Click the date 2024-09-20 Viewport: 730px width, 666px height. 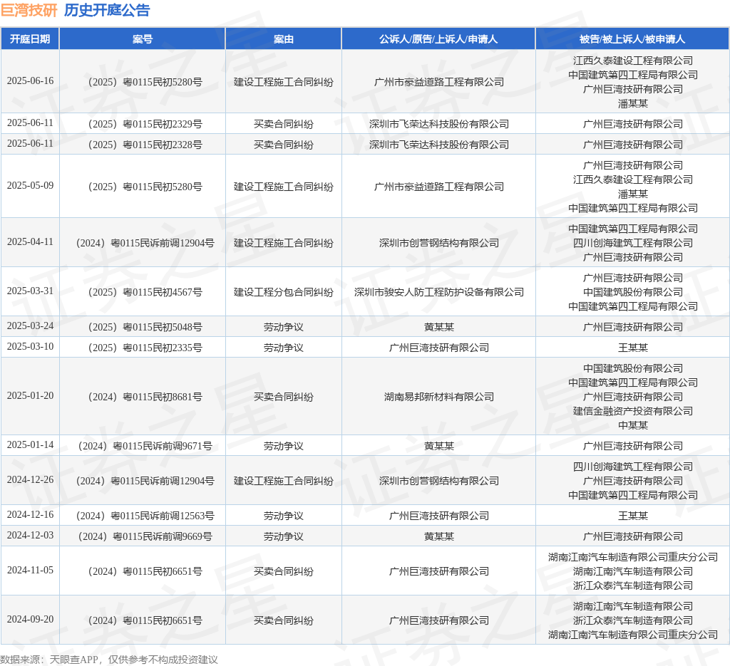[30, 620]
